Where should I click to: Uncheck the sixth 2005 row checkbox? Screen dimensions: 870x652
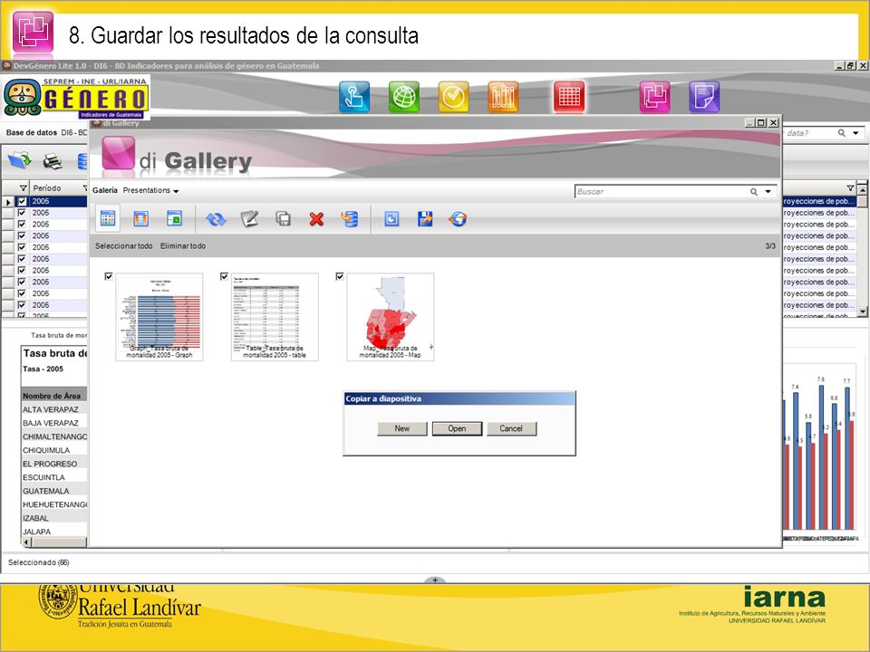tap(22, 259)
